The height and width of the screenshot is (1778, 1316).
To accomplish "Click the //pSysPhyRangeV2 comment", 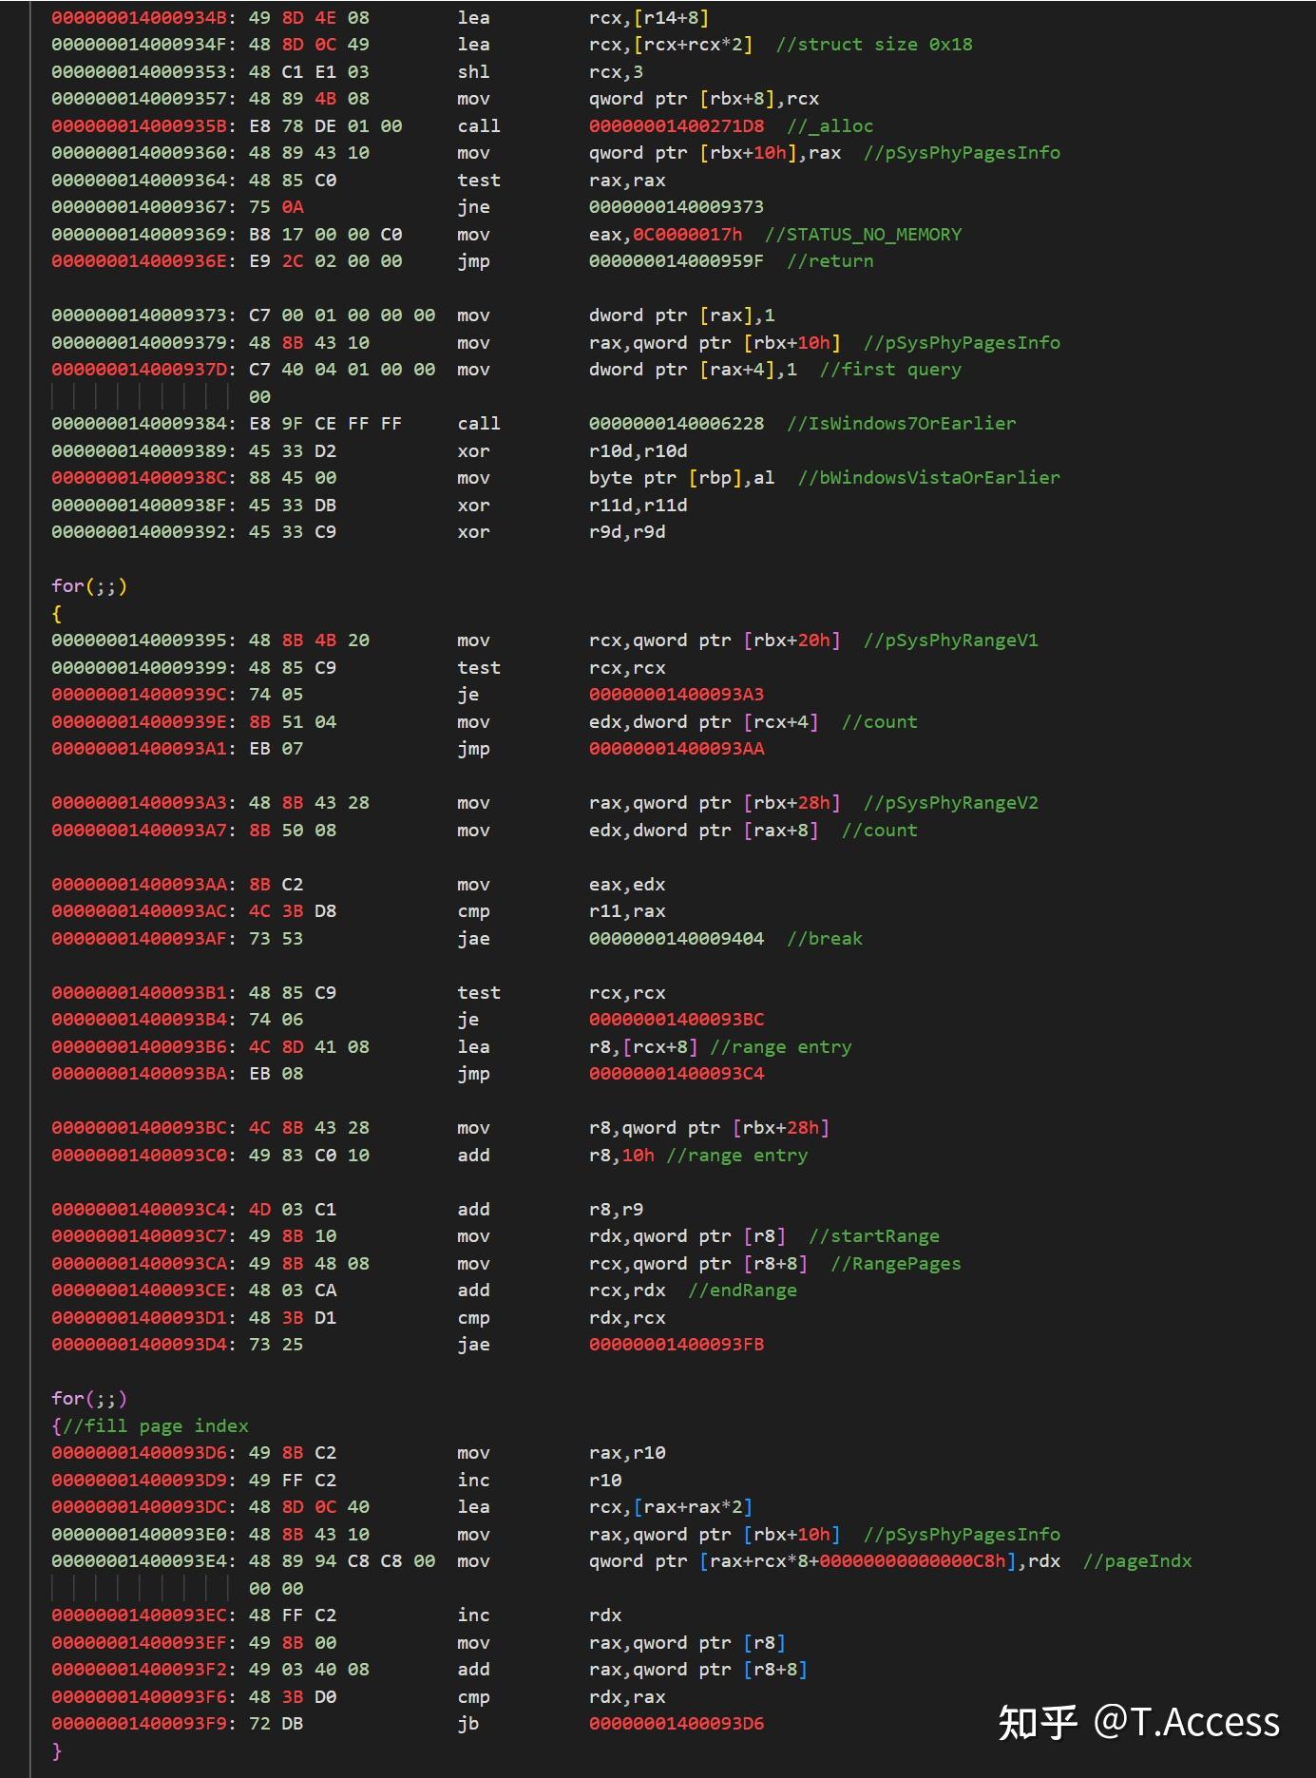I will click(950, 803).
